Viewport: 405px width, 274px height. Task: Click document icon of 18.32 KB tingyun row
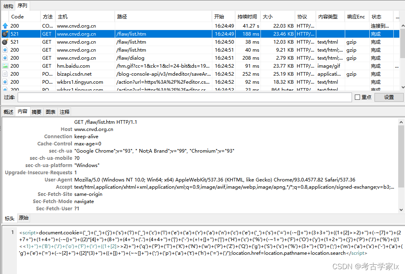coord(5,82)
